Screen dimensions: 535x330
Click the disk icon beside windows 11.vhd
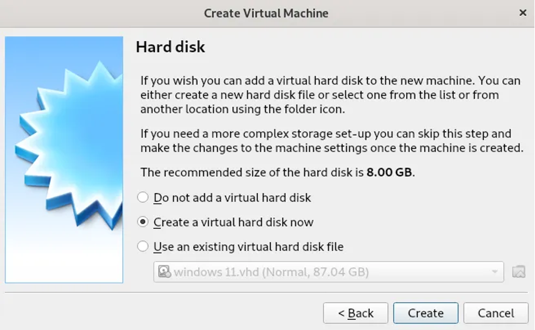pos(165,272)
